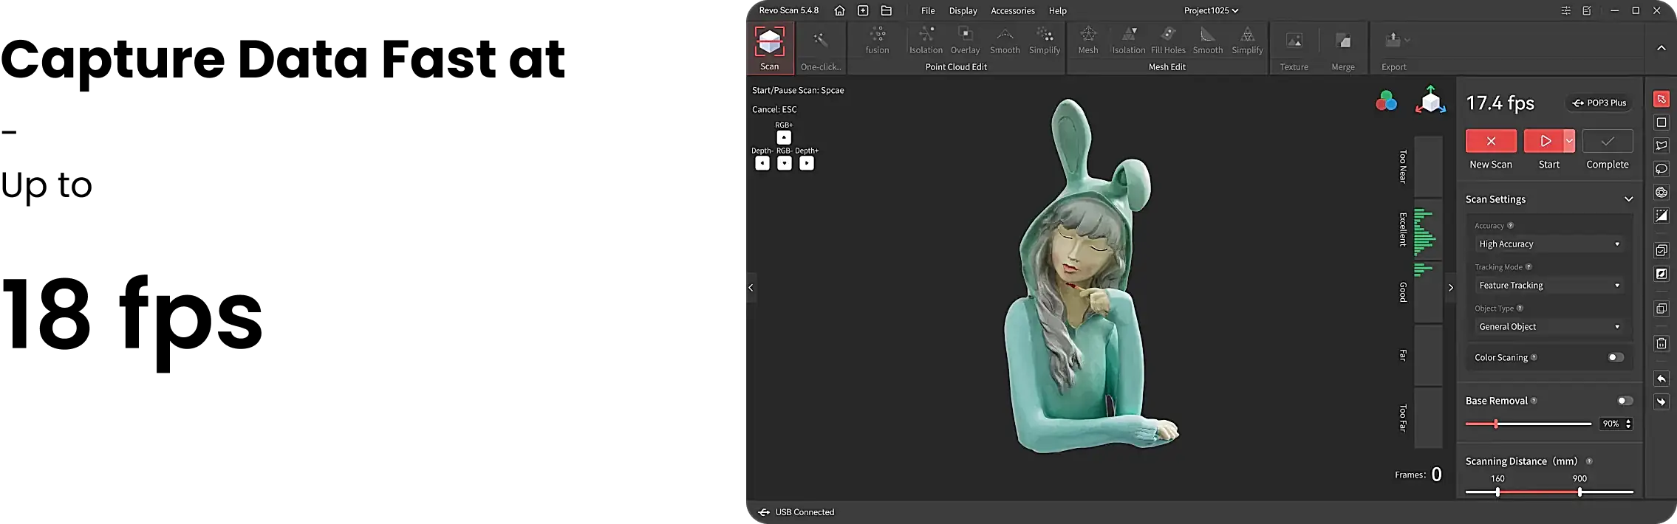Viewport: 1677px width, 524px height.
Task: Open the Accuracy dropdown
Action: [1548, 244]
